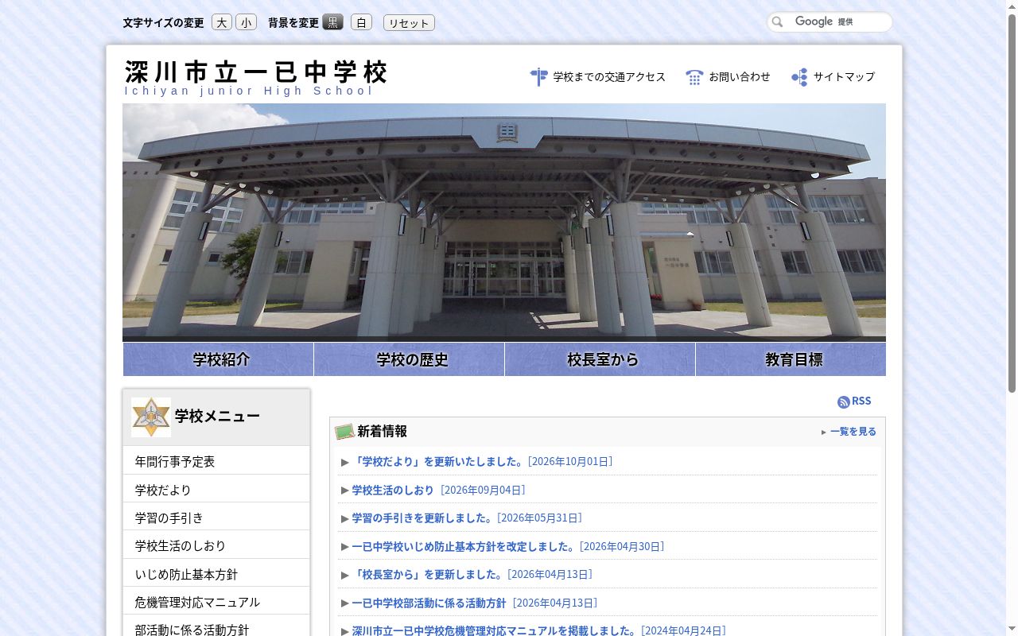
Task: Click scrollbar up arrow at top
Action: 1012,6
